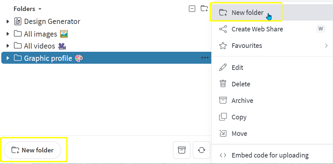Expand the All images folder

click(8, 34)
